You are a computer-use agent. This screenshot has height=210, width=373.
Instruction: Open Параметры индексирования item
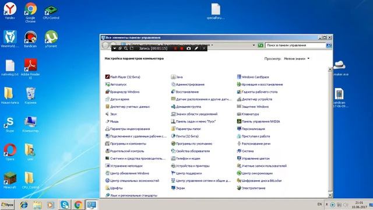(x=128, y=129)
